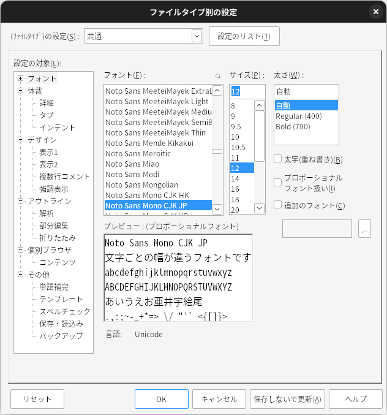Select Noto Sans Mono CJK HK font
Image resolution: width=387 pixels, height=415 pixels.
(158, 196)
